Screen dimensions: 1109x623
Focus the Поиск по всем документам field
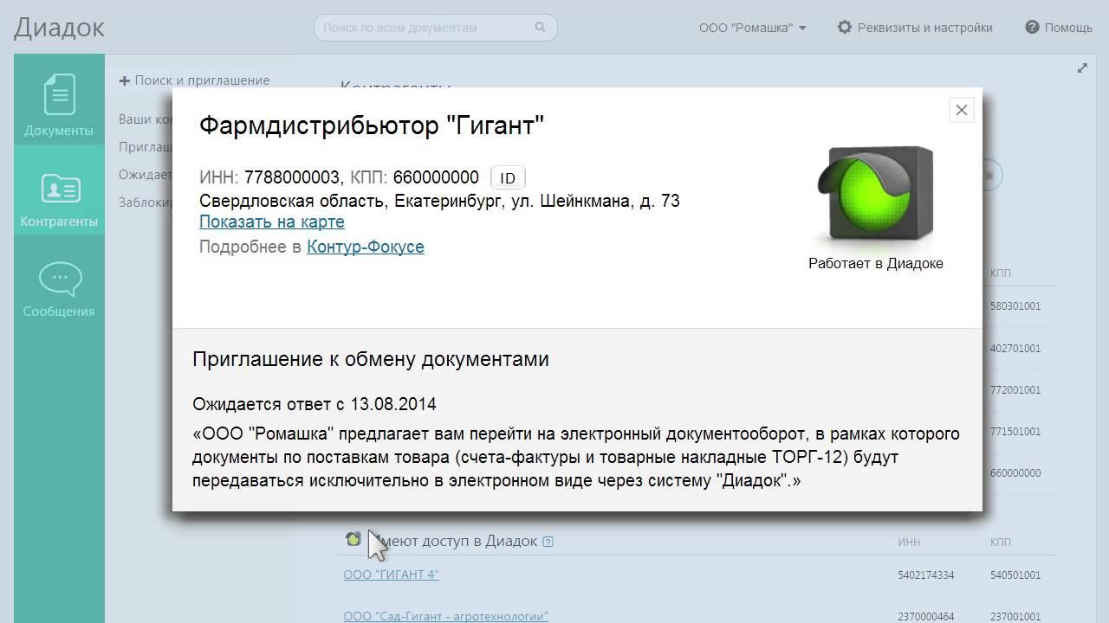point(435,28)
